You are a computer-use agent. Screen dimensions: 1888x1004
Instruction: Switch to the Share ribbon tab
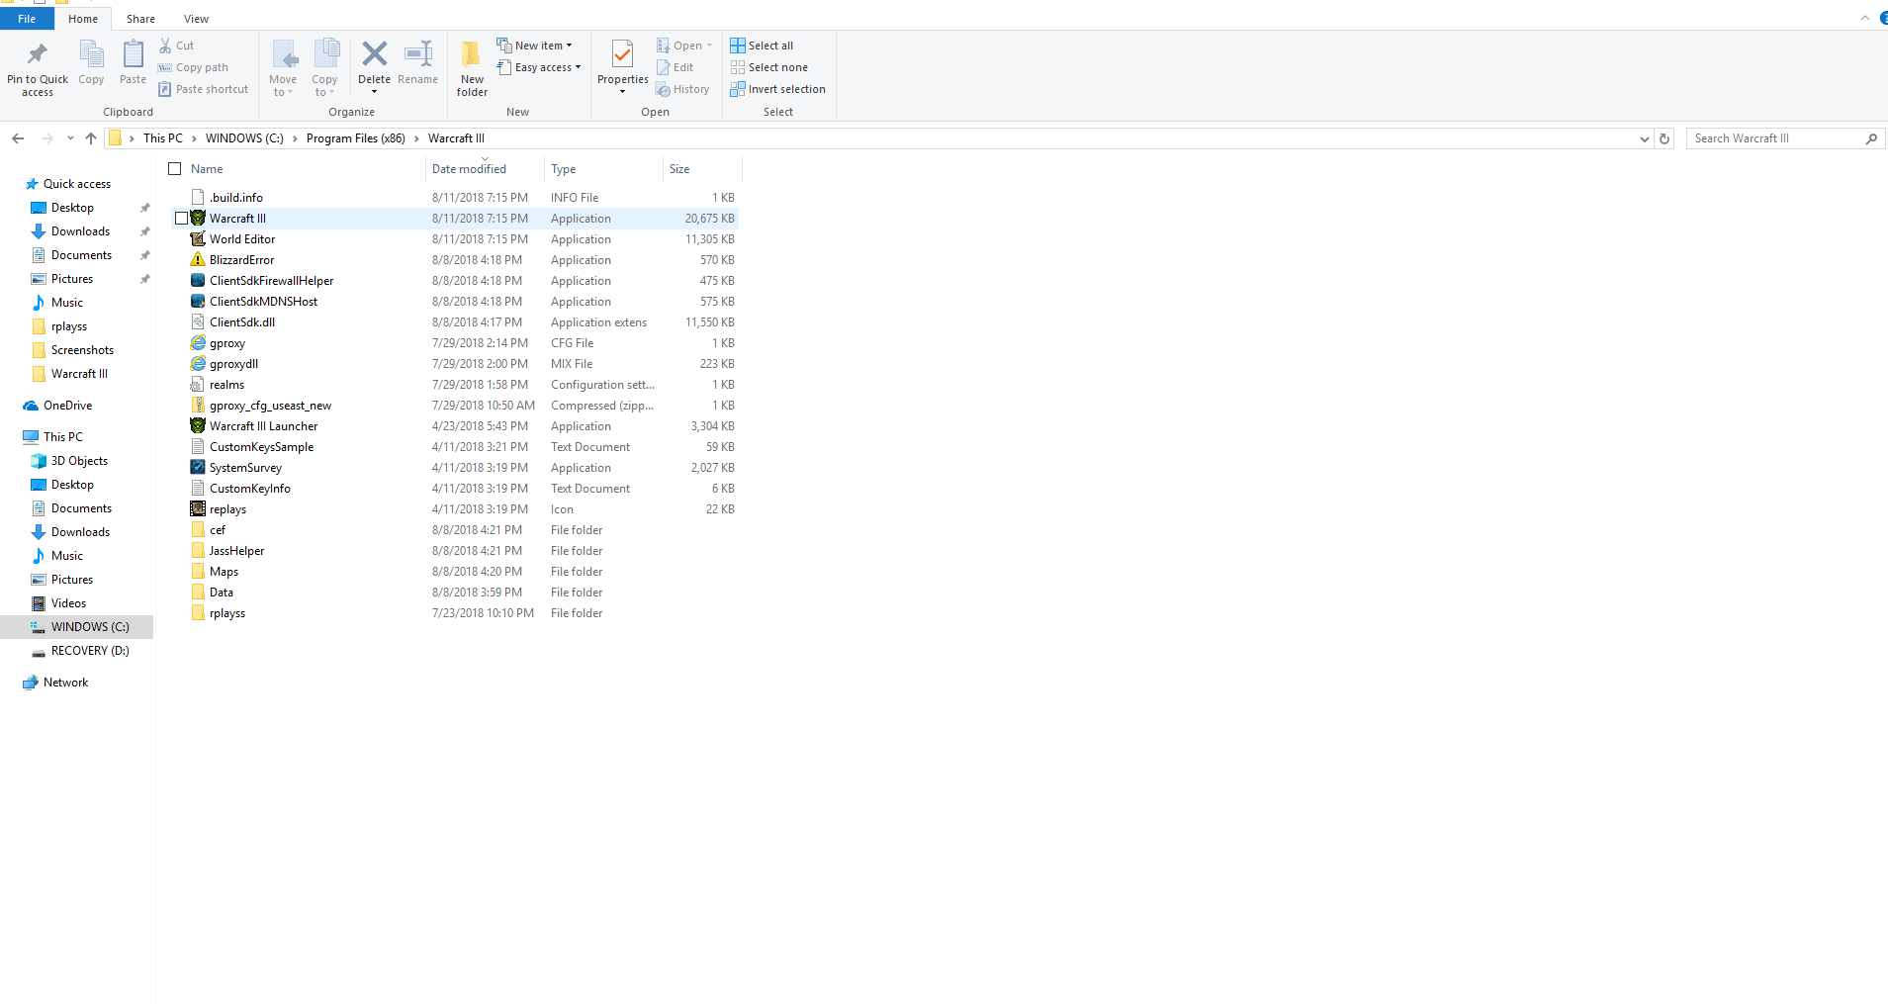point(140,19)
